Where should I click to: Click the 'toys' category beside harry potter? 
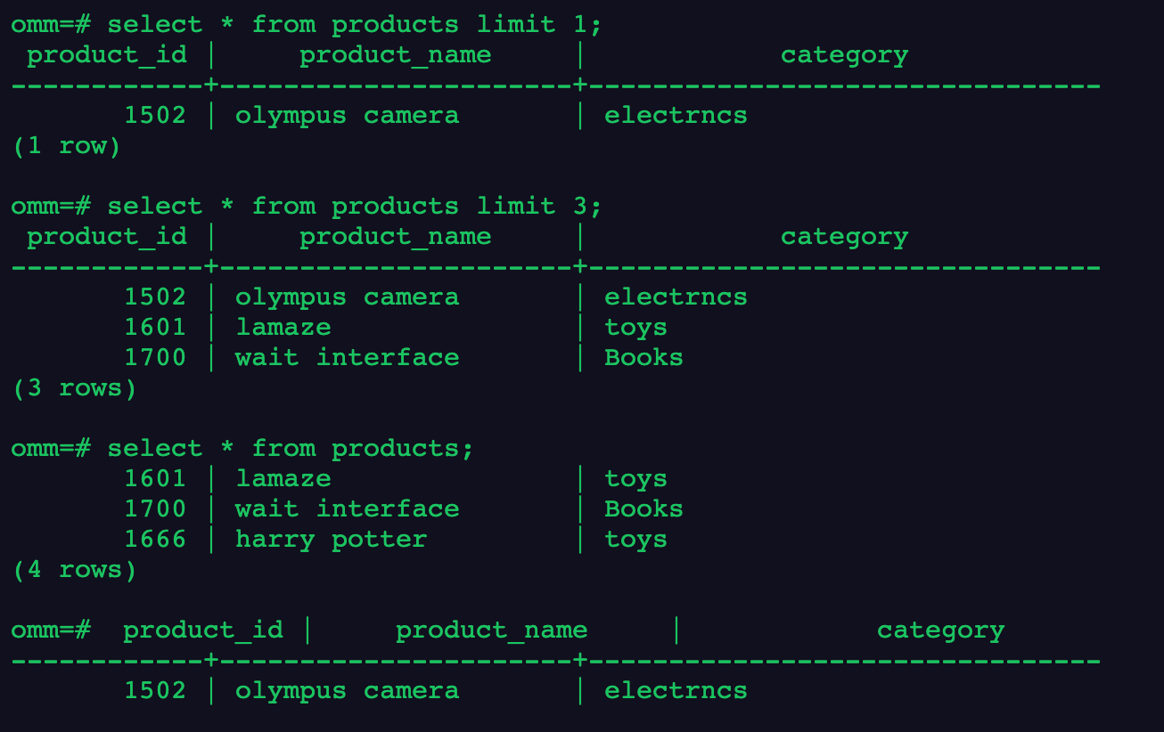[635, 540]
